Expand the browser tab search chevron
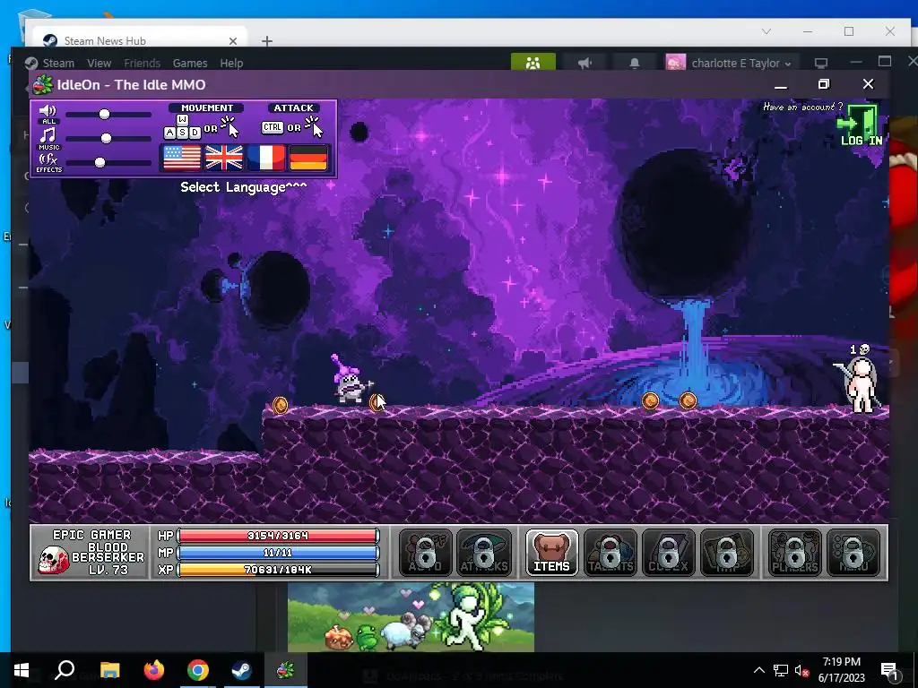918x688 pixels. 766,31
